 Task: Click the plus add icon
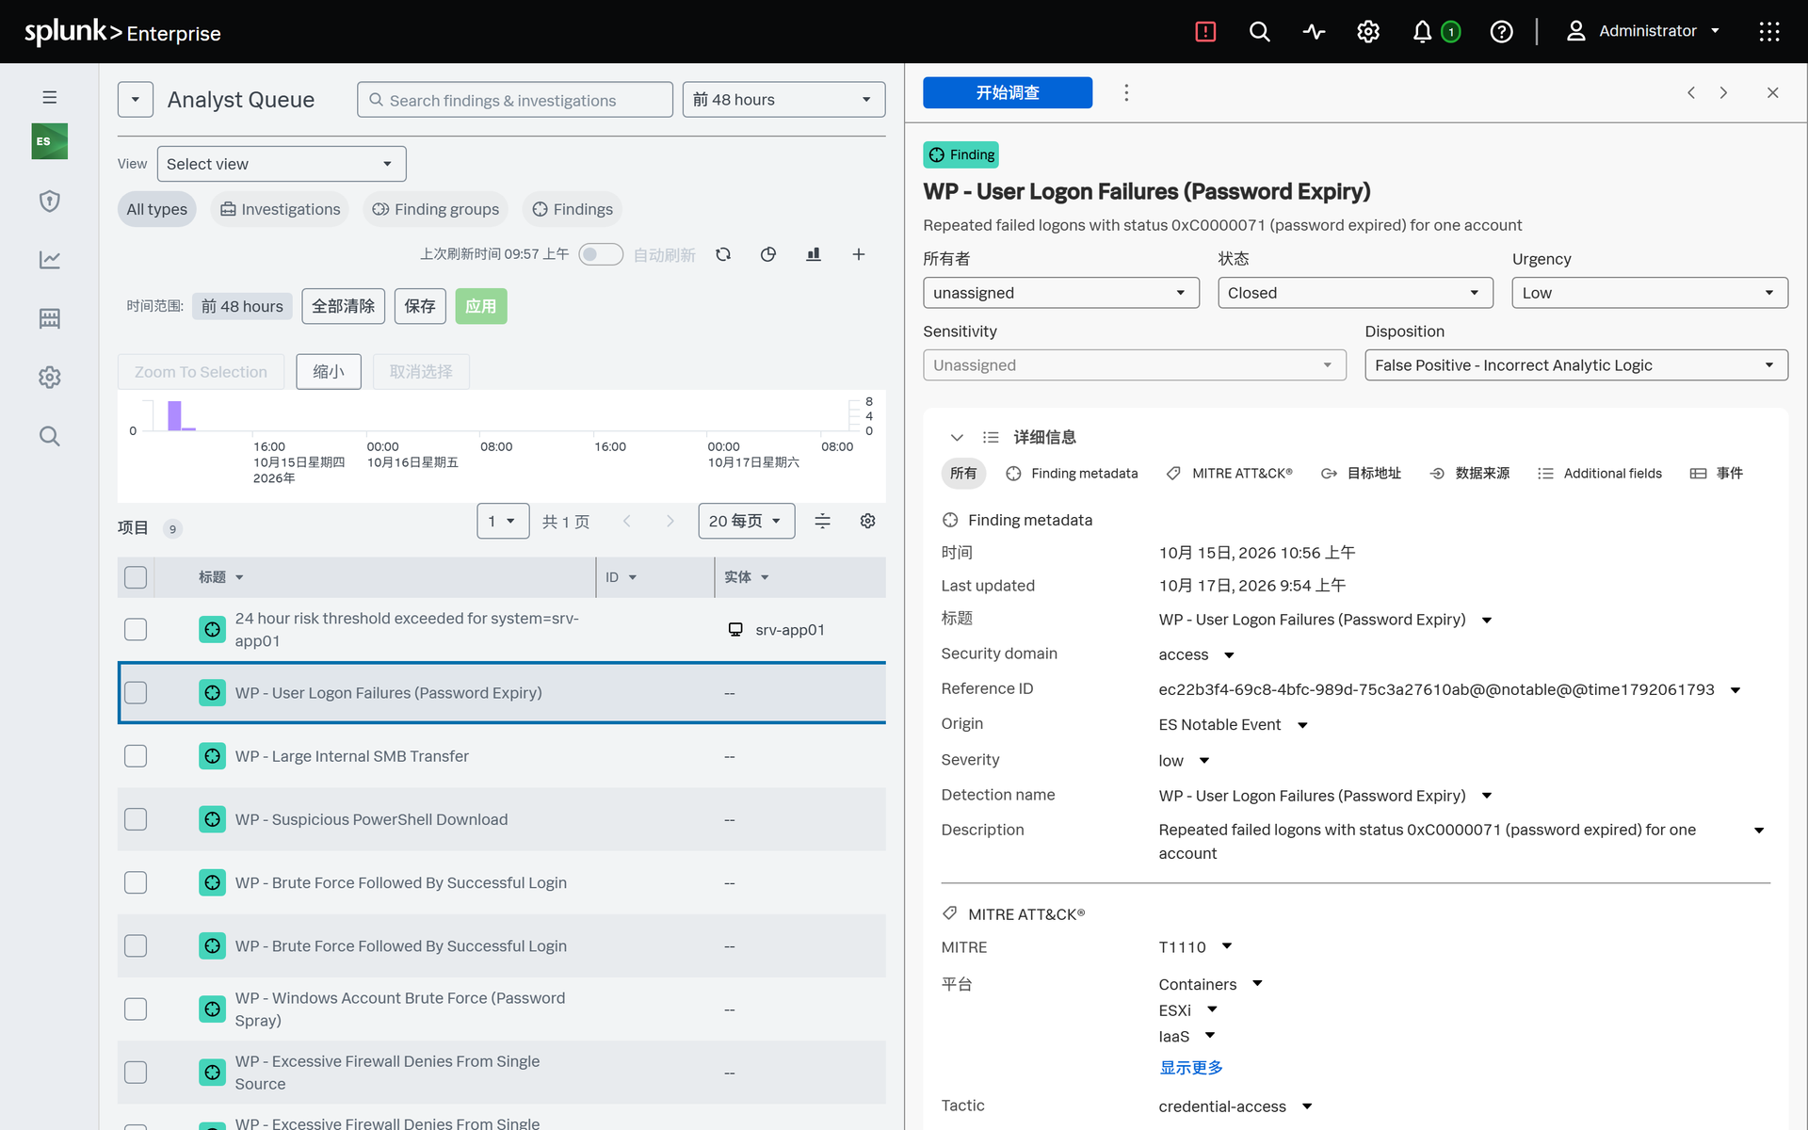859,254
